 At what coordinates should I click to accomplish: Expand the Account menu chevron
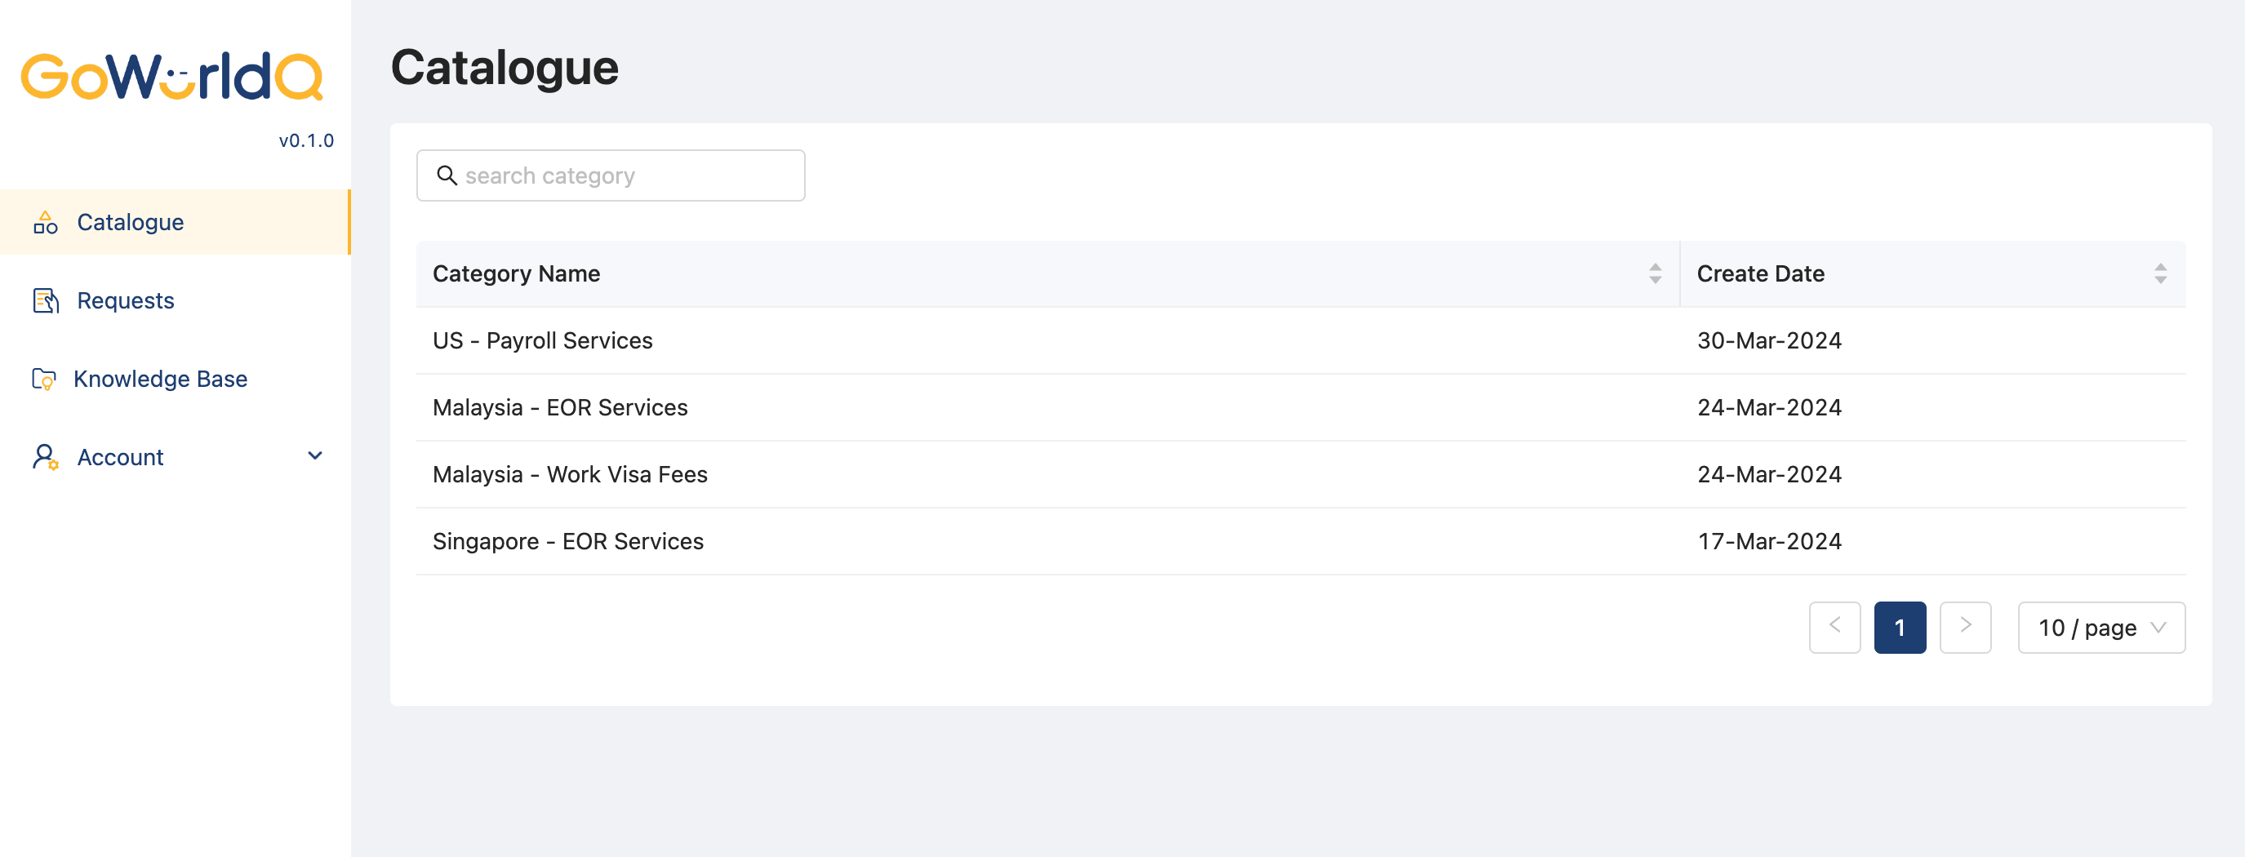click(x=315, y=455)
